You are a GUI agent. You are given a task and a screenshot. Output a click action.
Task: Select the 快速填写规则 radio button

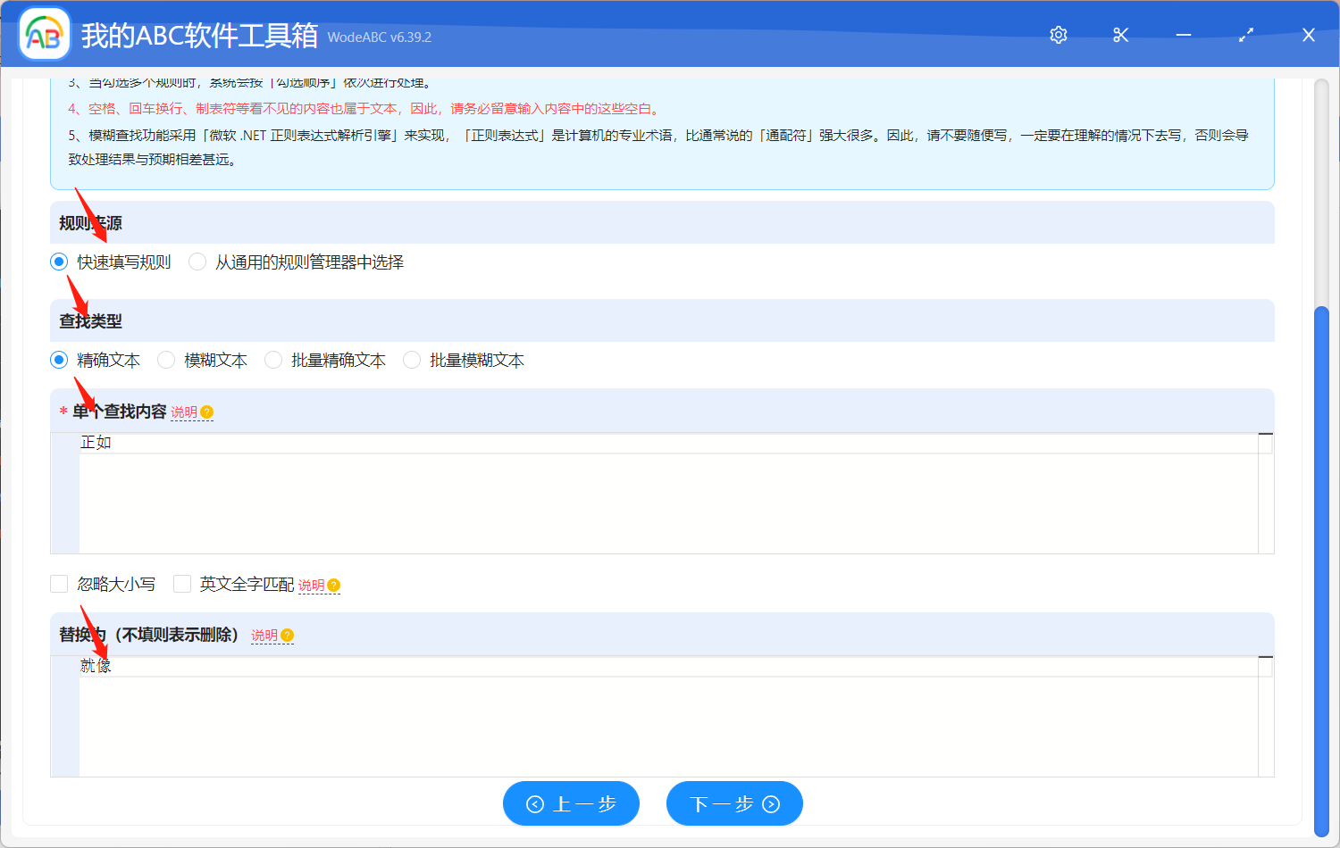click(59, 262)
